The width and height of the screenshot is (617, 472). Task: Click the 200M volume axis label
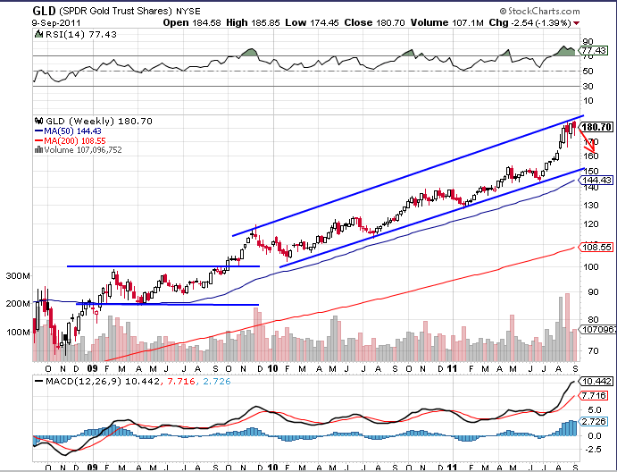[18, 304]
